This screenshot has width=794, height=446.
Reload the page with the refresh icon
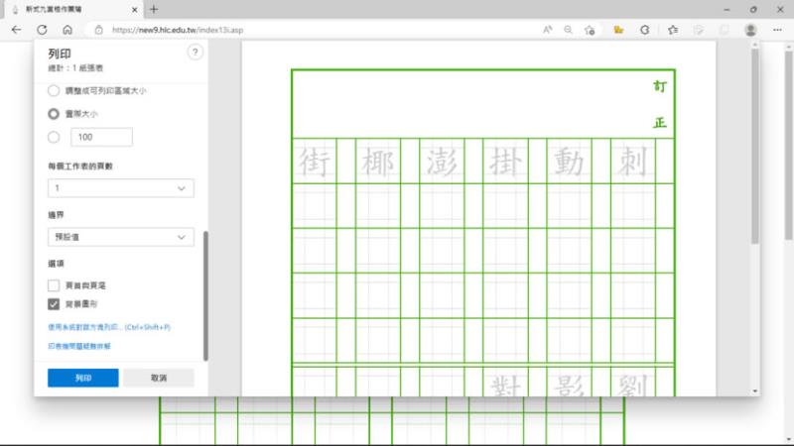(x=42, y=30)
